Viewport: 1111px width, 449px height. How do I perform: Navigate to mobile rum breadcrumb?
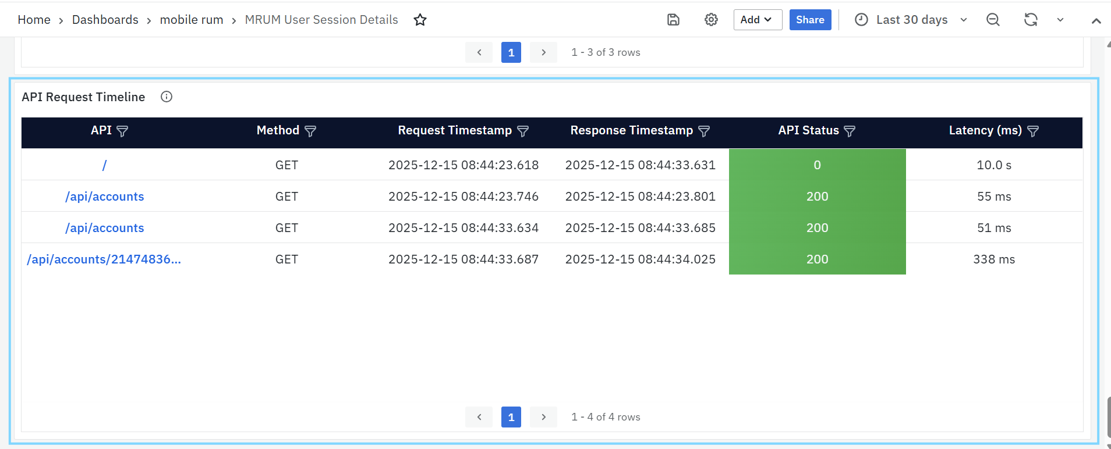pyautogui.click(x=192, y=20)
